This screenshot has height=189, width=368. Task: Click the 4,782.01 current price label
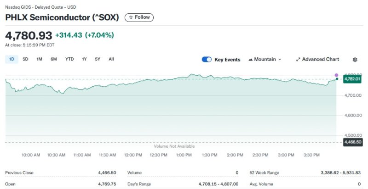pos(352,79)
